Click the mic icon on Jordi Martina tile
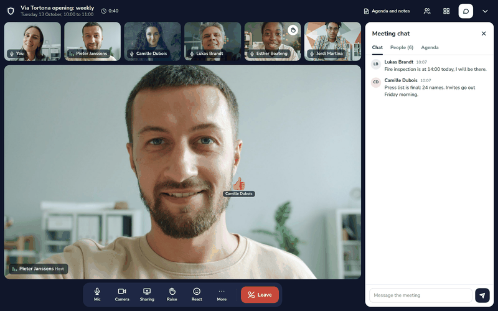This screenshot has width=498, height=311. pos(312,53)
